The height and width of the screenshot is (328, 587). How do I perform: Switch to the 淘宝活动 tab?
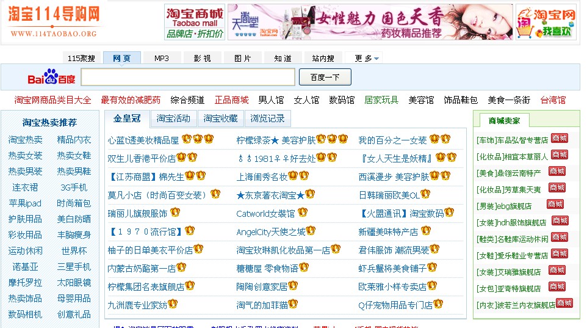[x=173, y=118]
